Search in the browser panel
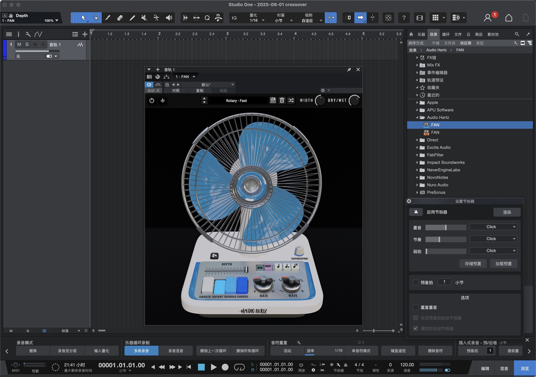 (x=517, y=34)
